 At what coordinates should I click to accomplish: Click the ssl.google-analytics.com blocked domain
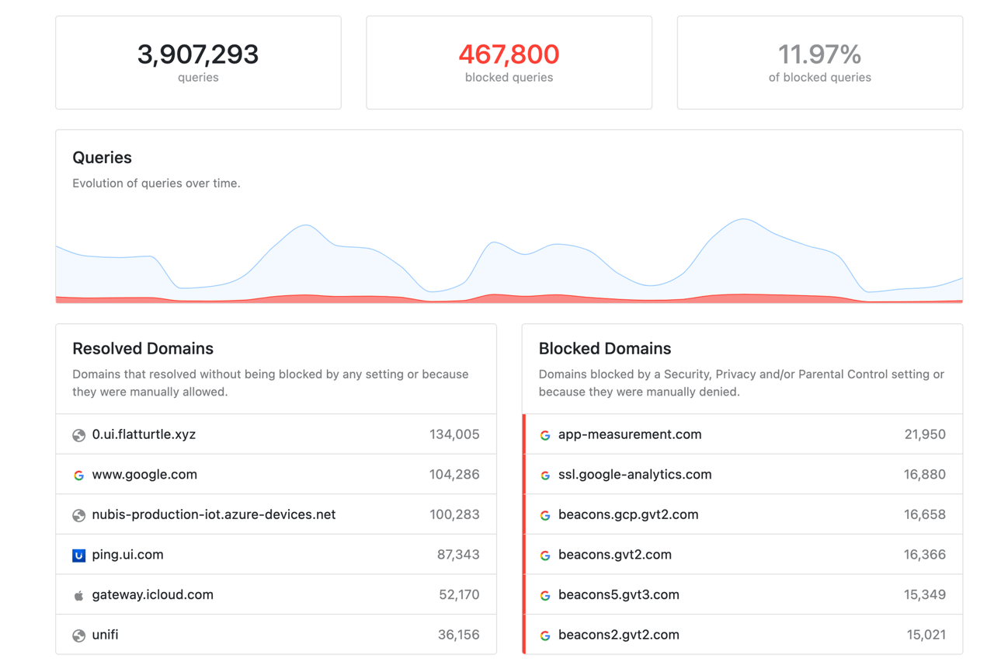[634, 475]
